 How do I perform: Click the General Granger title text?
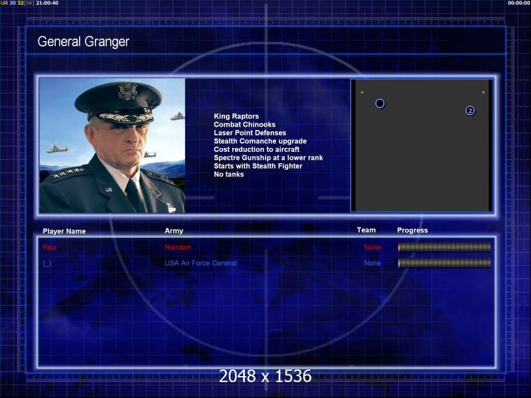pyautogui.click(x=84, y=42)
